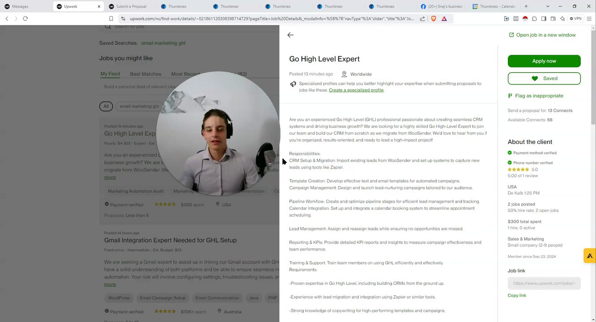This screenshot has width=596, height=322.
Task: Click the yellow floating widget icon at right edge
Action: pyautogui.click(x=590, y=256)
